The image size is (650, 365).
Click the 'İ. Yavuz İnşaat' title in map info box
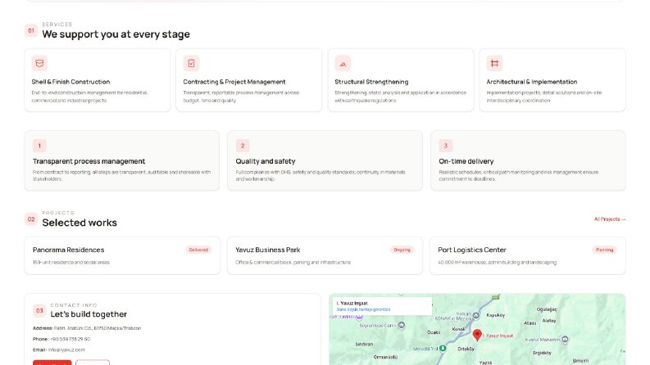tap(352, 304)
